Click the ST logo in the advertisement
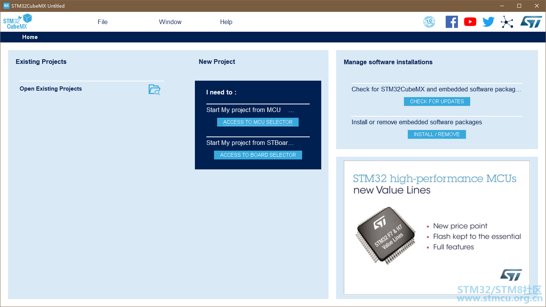This screenshot has height=307, width=546. click(x=511, y=275)
